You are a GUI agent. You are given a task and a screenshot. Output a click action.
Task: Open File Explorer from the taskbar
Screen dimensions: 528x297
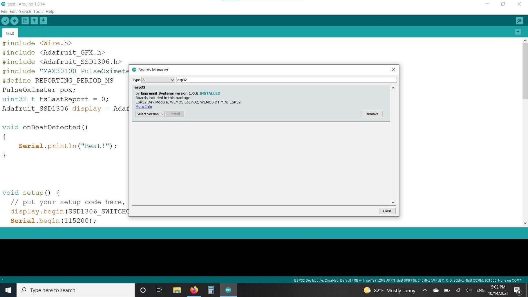pos(177,290)
